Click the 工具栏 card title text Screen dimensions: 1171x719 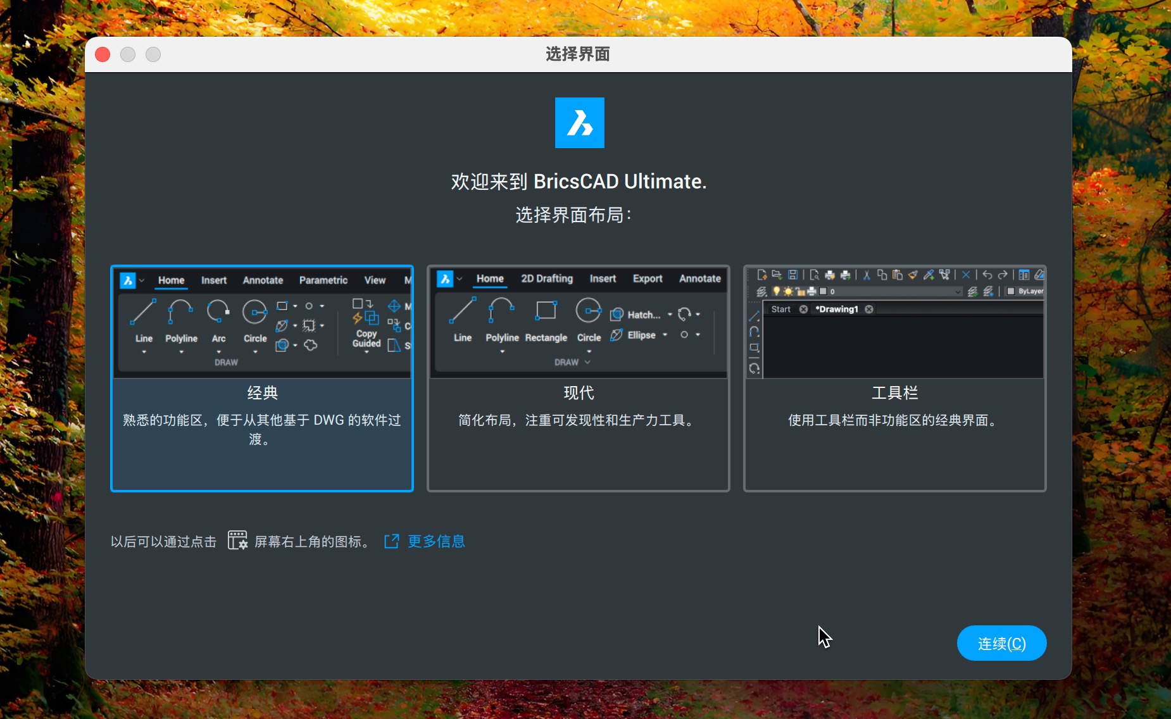(895, 392)
